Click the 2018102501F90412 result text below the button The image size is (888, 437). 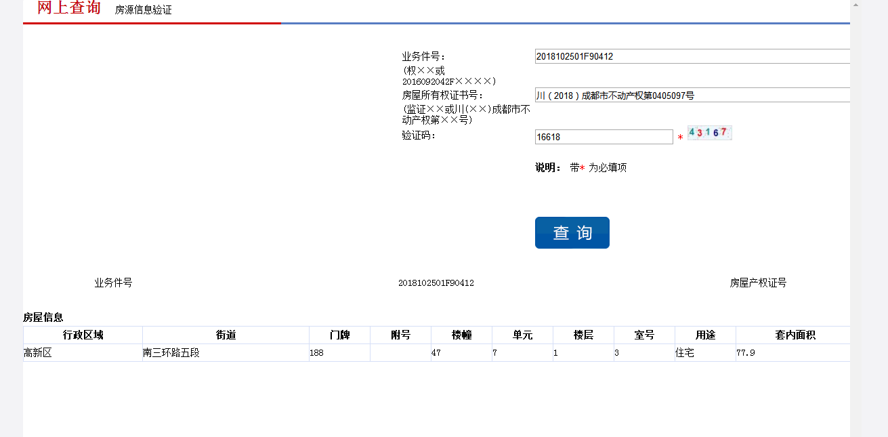[x=436, y=283]
